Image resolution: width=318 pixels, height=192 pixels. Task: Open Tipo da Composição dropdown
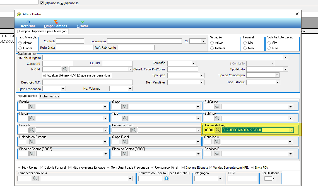pyautogui.click(x=277, y=75)
